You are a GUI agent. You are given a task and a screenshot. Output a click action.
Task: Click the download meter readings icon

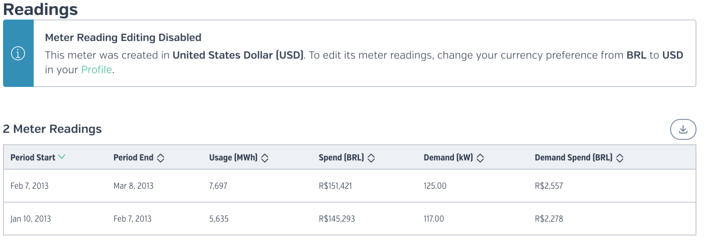(683, 130)
